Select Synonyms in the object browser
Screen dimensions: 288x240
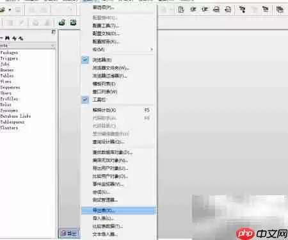9,111
